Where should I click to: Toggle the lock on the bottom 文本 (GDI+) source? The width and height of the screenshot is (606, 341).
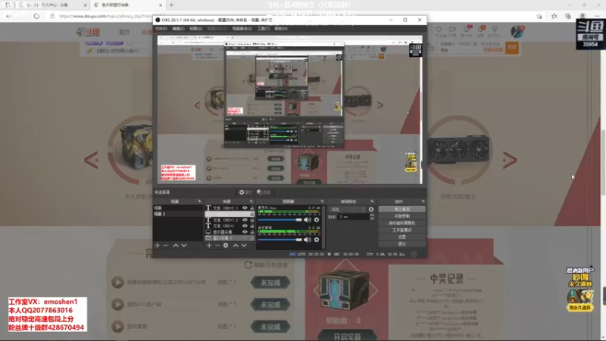[252, 226]
